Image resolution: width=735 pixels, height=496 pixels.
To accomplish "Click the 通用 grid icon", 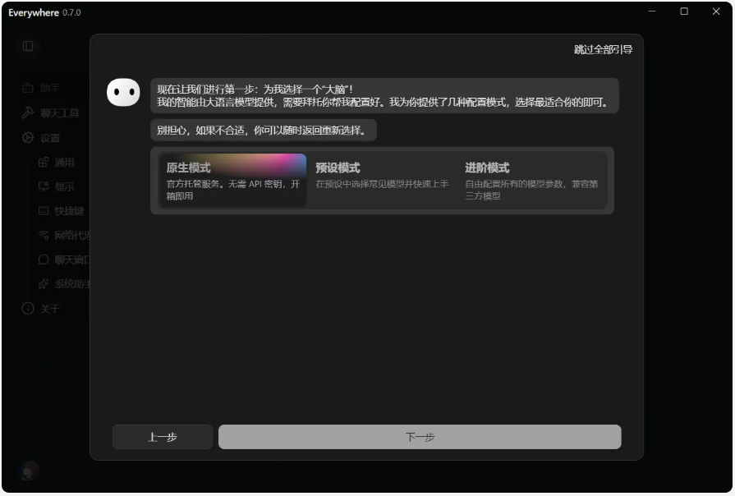I will coord(44,163).
